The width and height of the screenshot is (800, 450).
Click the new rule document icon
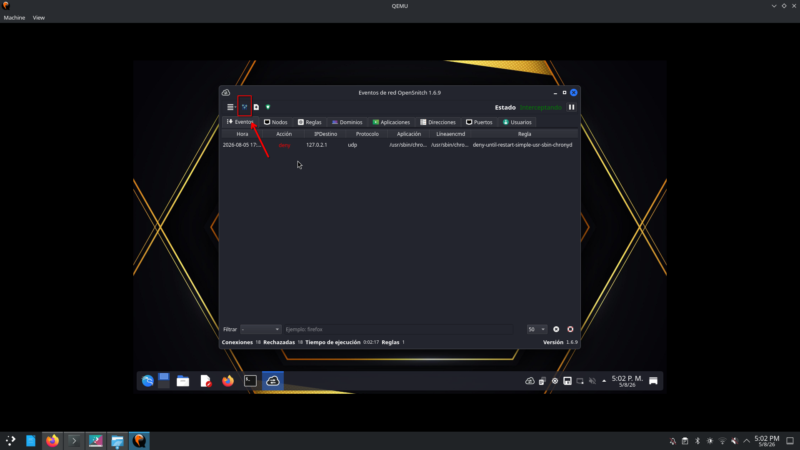(256, 107)
